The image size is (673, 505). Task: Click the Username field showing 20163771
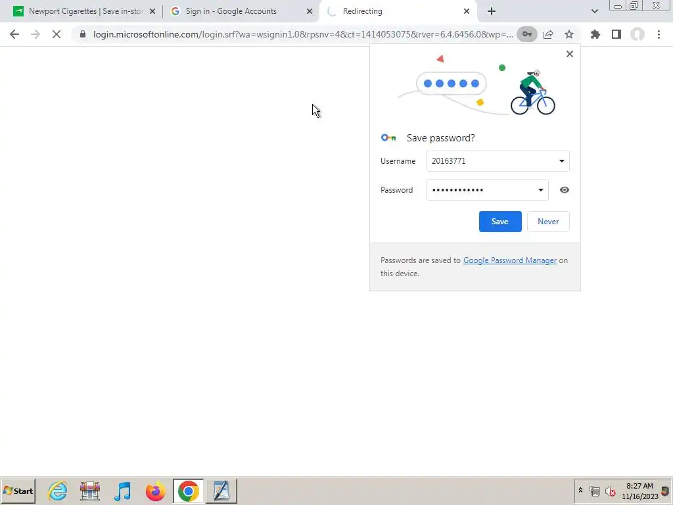click(498, 161)
